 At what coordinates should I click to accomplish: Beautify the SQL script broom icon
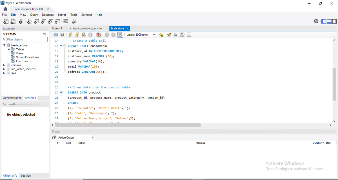169,35
